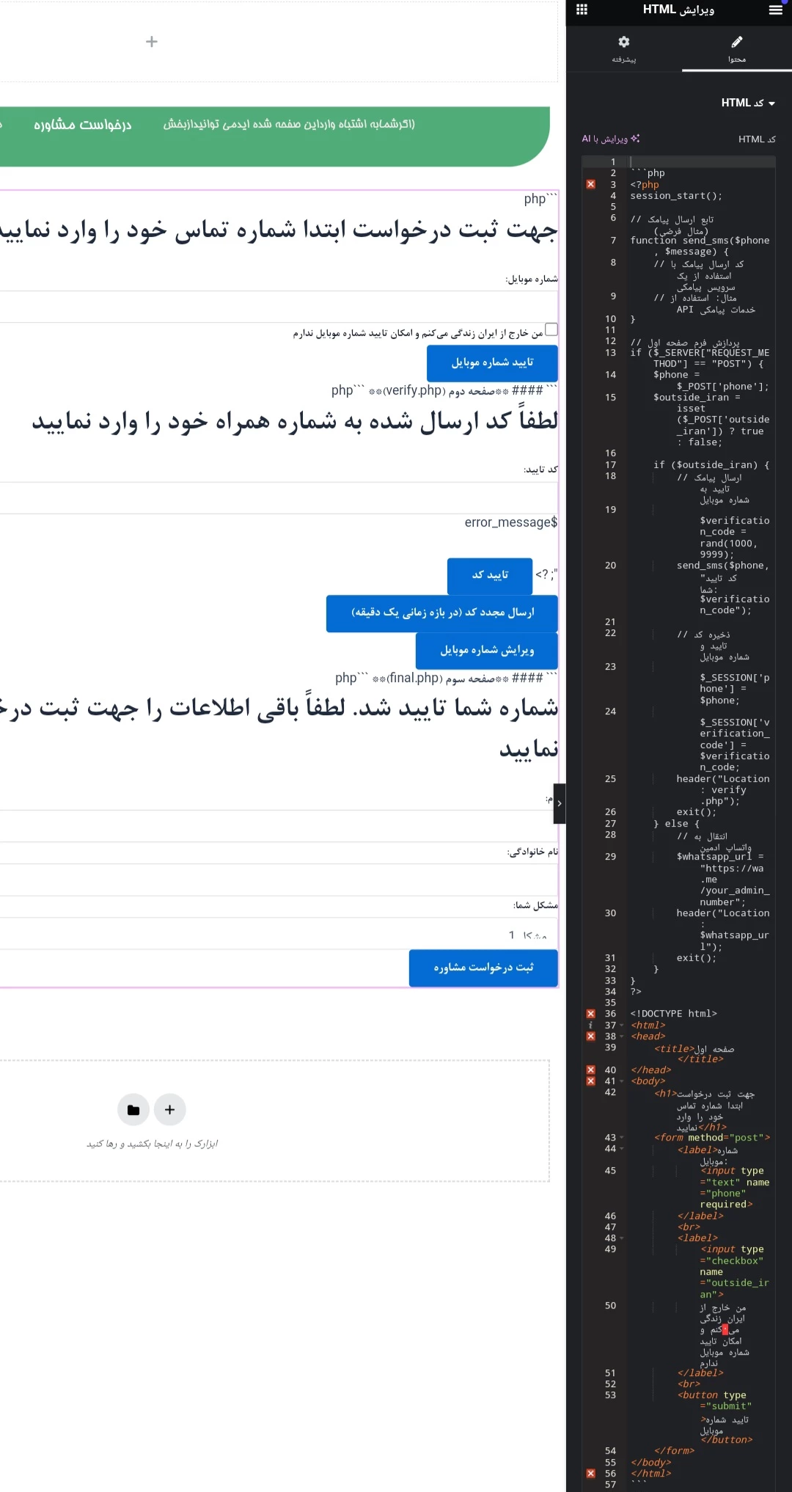Viewport: 792px width, 1492px height.
Task: Click the gear icon for advanced settings
Action: tap(624, 42)
